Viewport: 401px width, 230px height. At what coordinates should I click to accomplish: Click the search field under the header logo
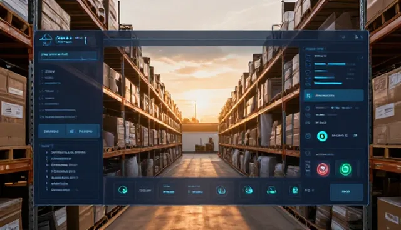coord(68,56)
